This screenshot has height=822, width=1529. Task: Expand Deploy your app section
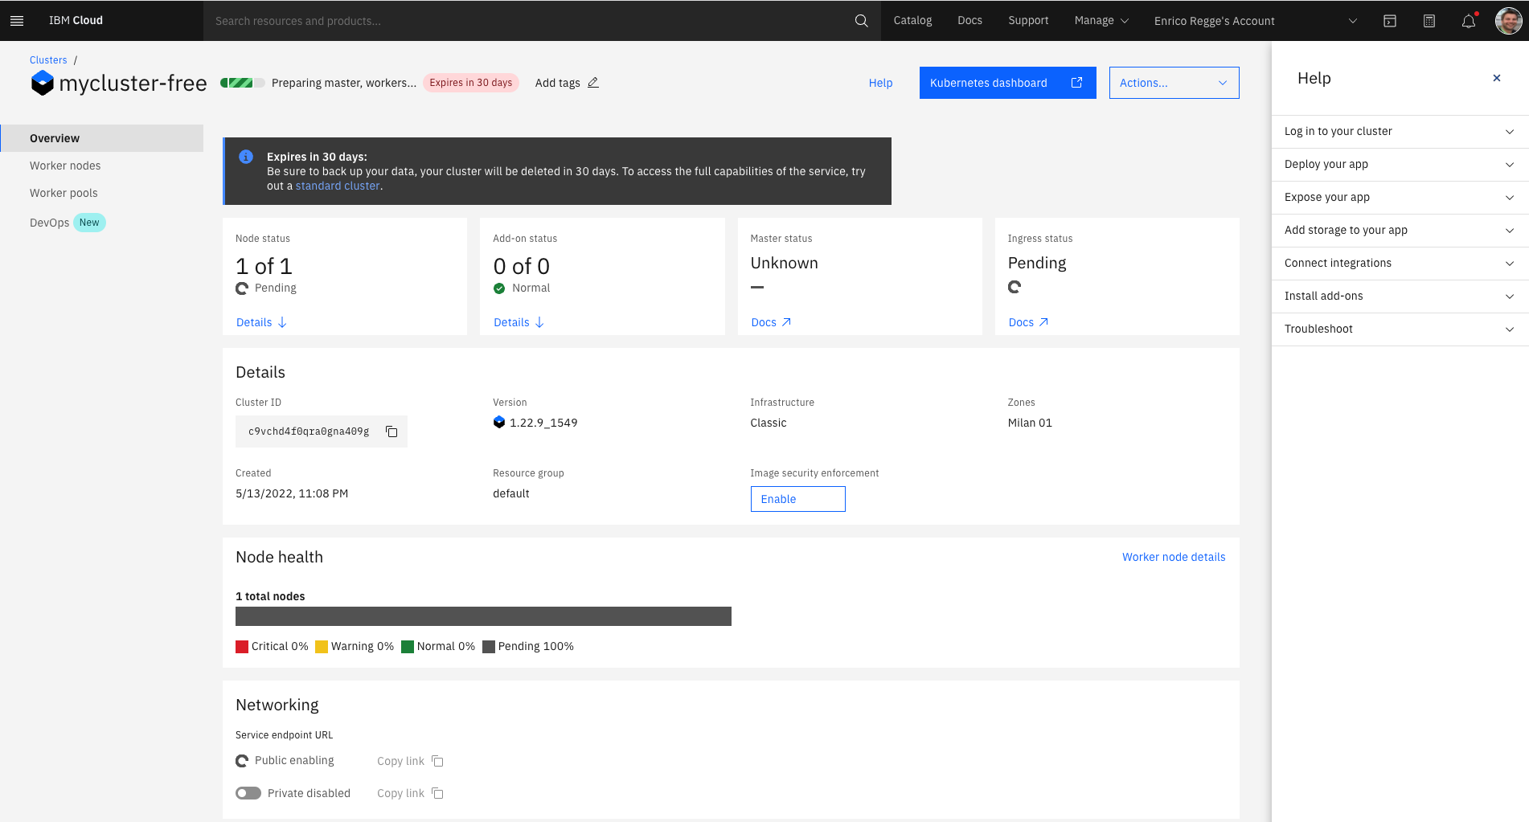coord(1400,165)
